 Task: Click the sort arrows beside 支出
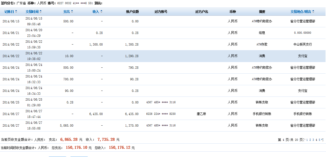72,12
